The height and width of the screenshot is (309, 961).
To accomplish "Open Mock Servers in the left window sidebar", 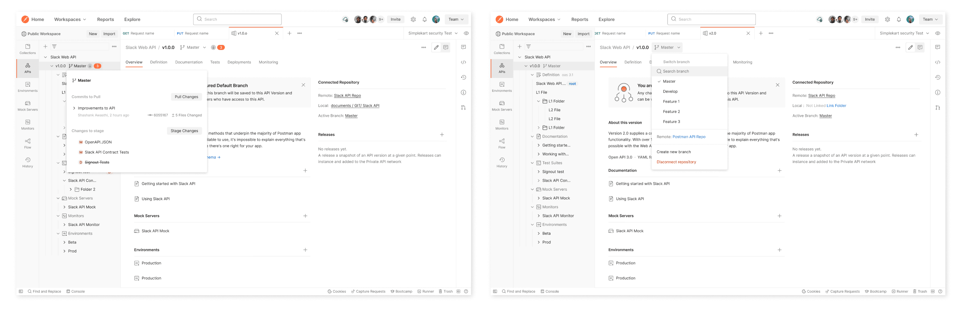I will (x=28, y=106).
